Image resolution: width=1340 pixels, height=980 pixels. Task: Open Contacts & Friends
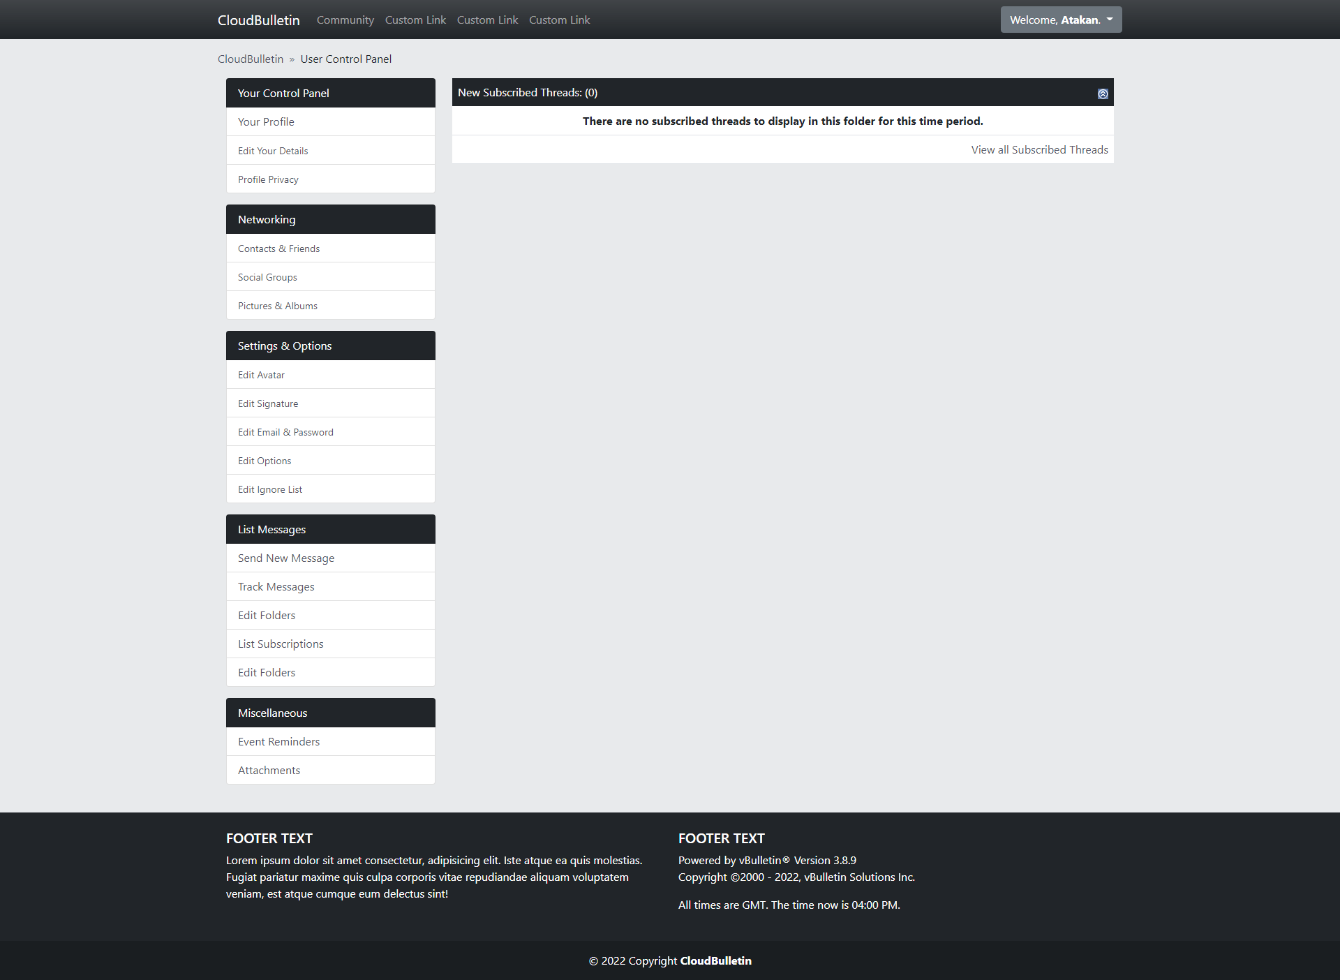pos(278,248)
